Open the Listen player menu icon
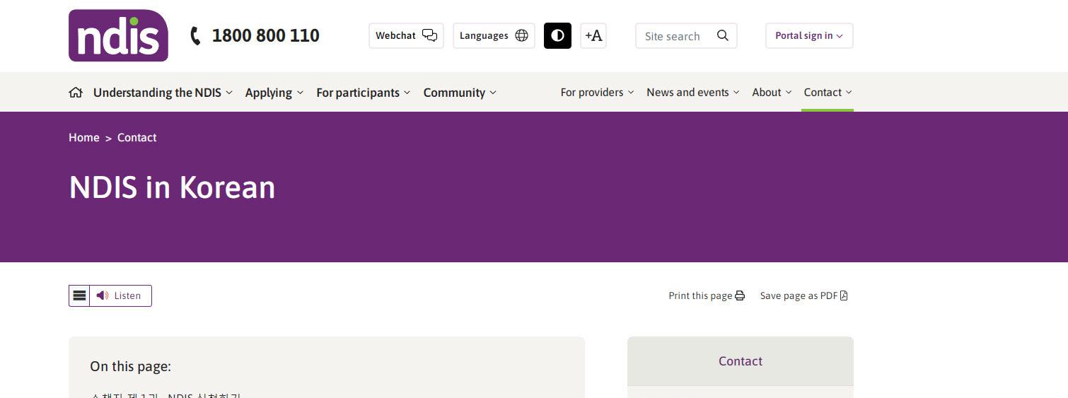 pos(79,295)
